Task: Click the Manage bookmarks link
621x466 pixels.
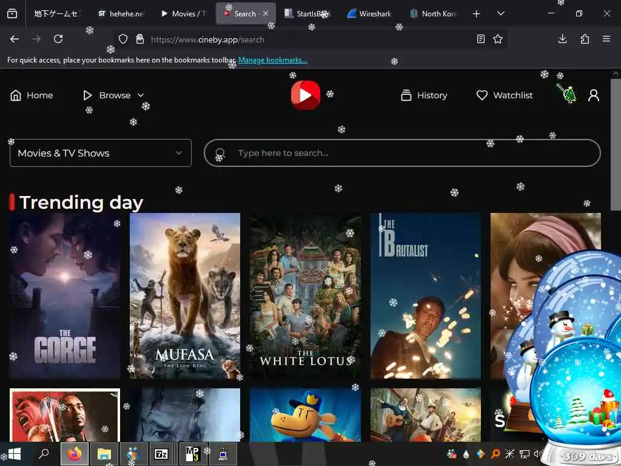Action: coord(273,60)
